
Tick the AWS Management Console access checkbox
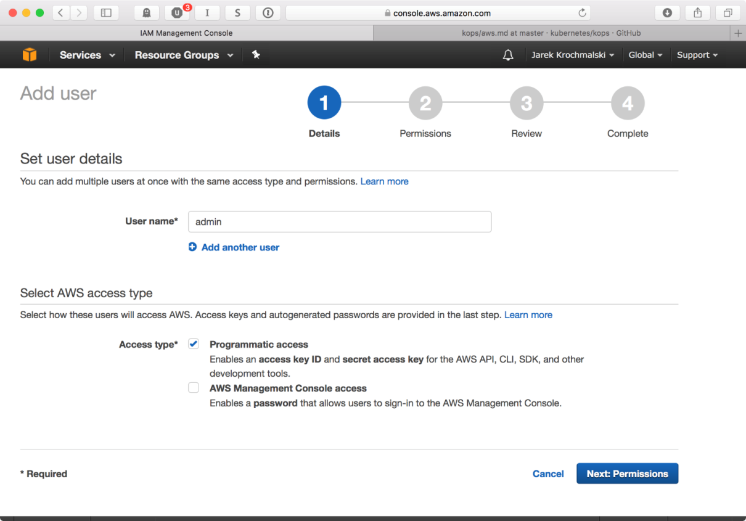(x=194, y=388)
